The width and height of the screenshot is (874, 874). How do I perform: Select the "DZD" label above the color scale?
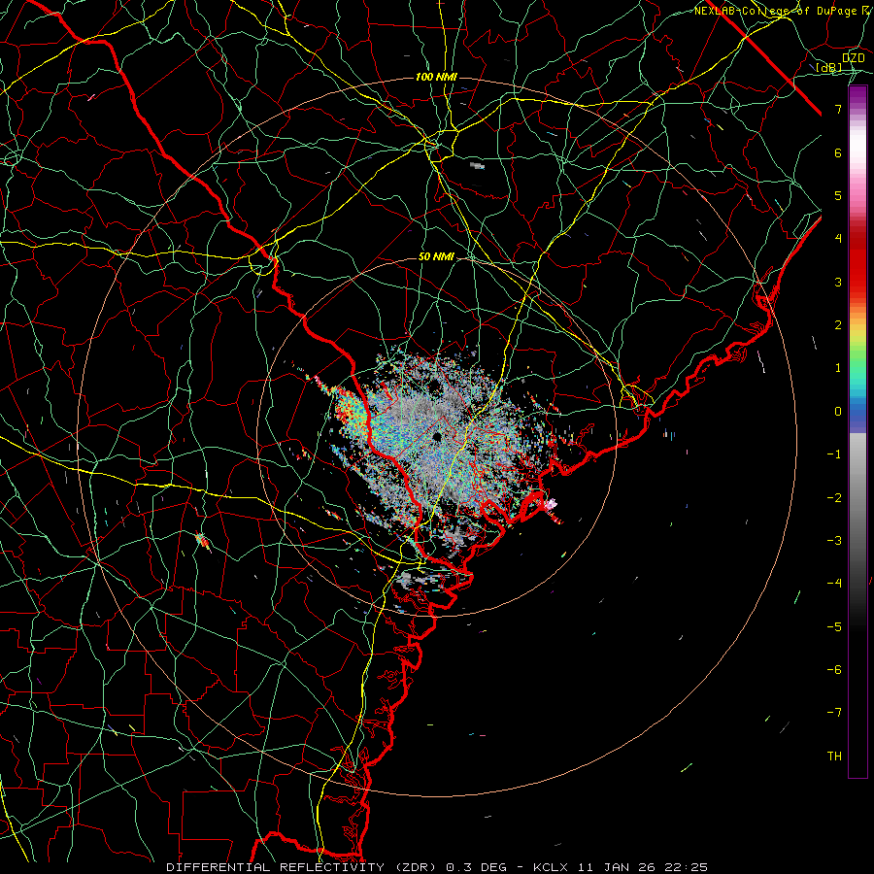click(x=854, y=58)
